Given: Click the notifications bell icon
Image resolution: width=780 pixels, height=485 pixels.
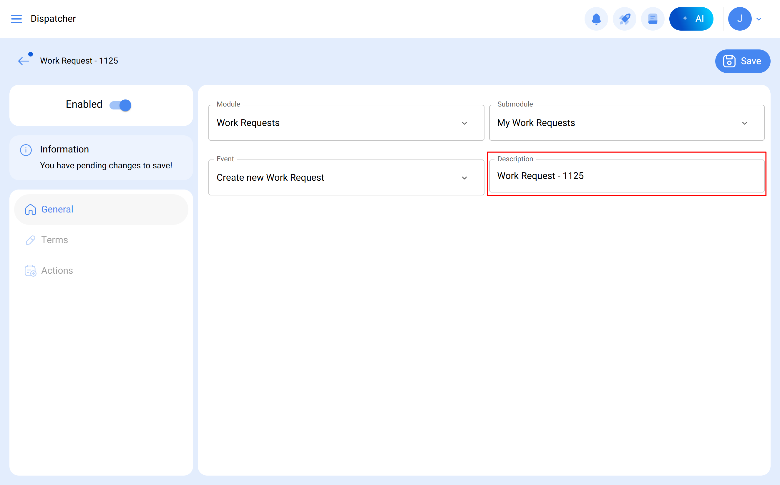Looking at the screenshot, I should click(596, 19).
